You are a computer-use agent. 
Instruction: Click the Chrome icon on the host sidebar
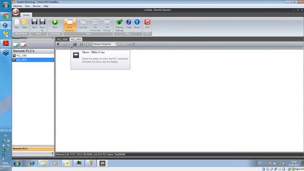point(6,16)
